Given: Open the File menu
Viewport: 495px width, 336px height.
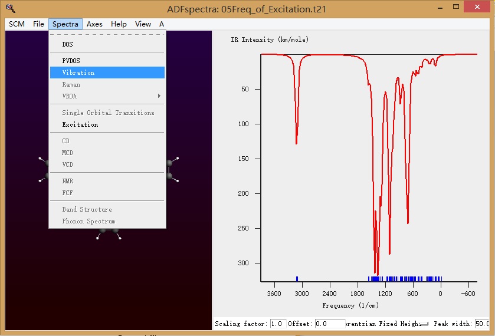Looking at the screenshot, I should [38, 24].
